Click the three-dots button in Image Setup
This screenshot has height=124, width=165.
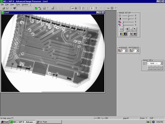coord(121,29)
